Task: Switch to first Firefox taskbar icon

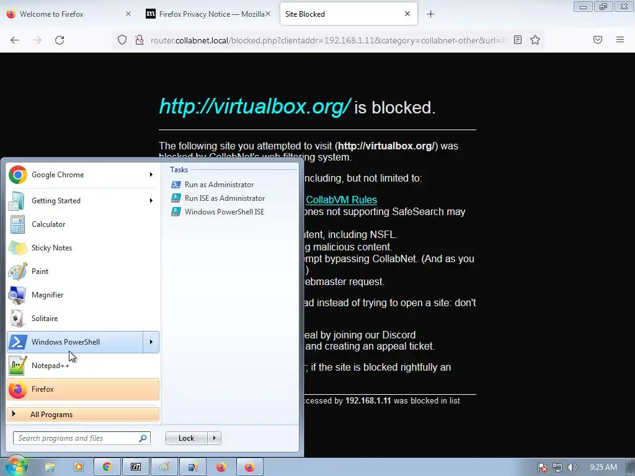Action: tap(221, 467)
